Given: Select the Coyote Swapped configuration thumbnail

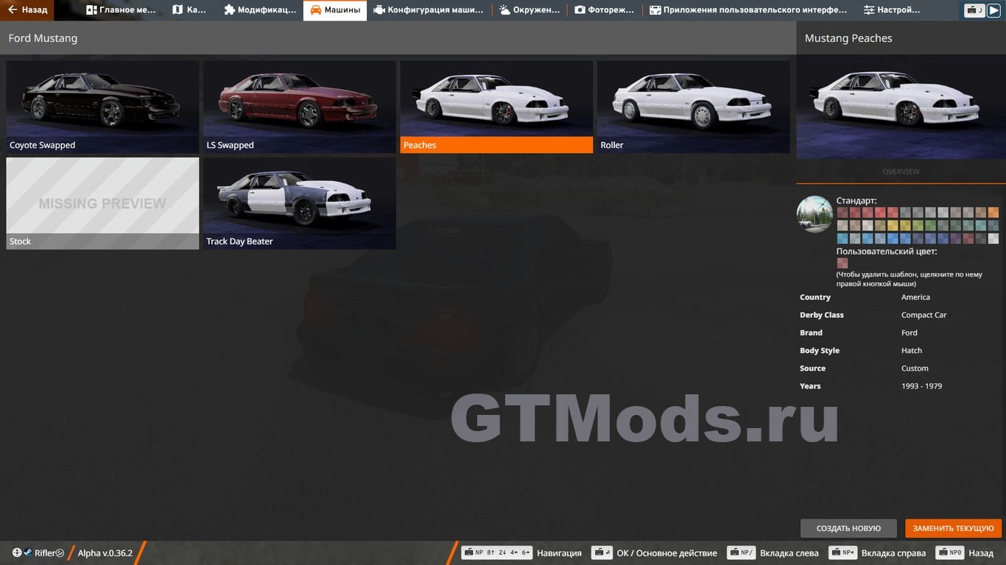Looking at the screenshot, I should pos(102,107).
